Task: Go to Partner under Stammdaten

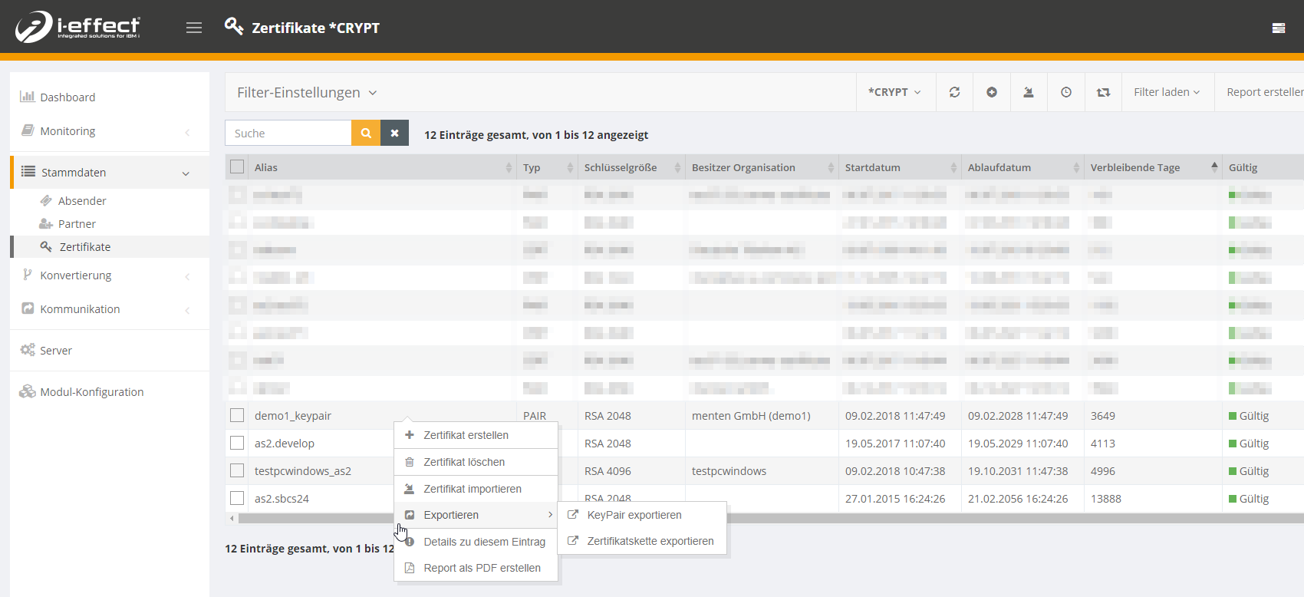Action: 77,224
